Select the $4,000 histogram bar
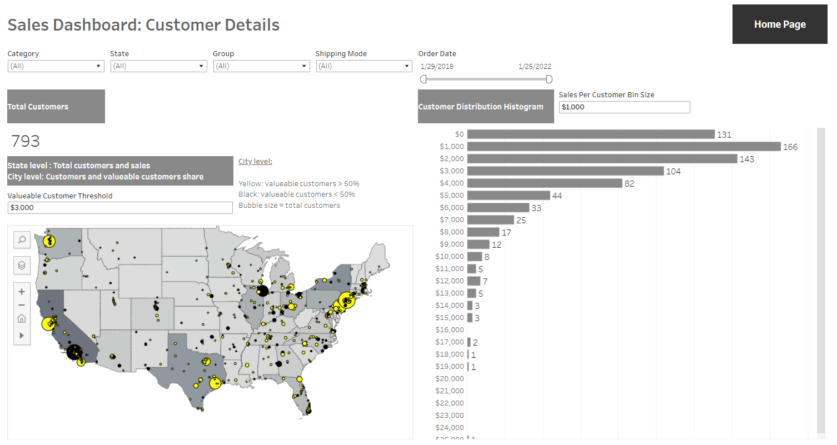837x445 pixels. [x=544, y=183]
